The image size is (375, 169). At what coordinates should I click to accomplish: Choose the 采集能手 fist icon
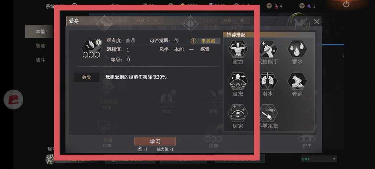pos(267,49)
